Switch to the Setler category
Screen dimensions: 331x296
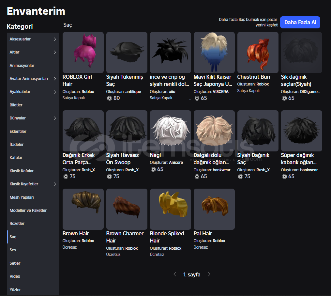(33, 263)
